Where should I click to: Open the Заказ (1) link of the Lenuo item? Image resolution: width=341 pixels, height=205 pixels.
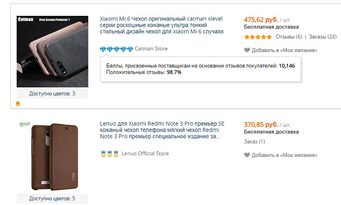pyautogui.click(x=254, y=142)
